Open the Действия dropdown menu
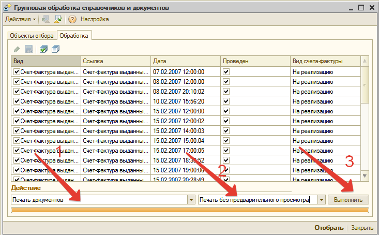Viewport: 379px width, 235px height. click(x=20, y=20)
